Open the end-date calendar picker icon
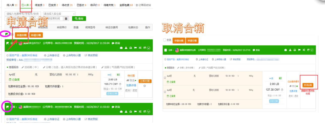The width and height of the screenshot is (325, 127). click(66, 19)
